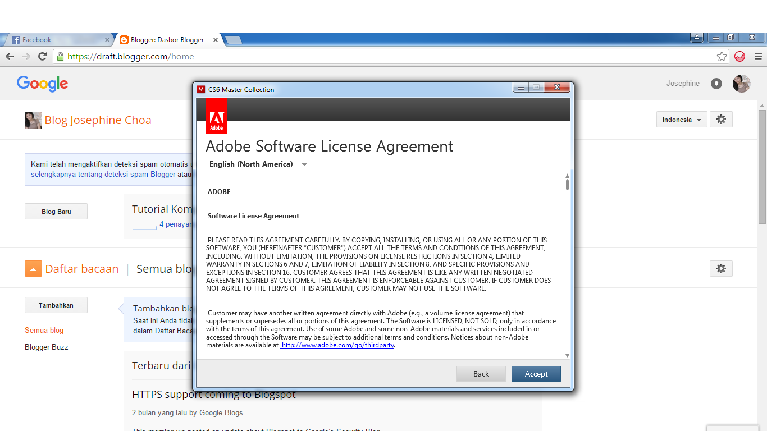Open Josephine account avatar

coord(741,84)
